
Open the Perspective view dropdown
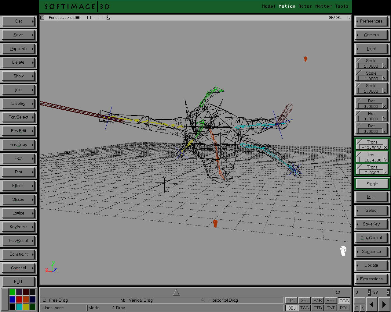tap(61, 18)
